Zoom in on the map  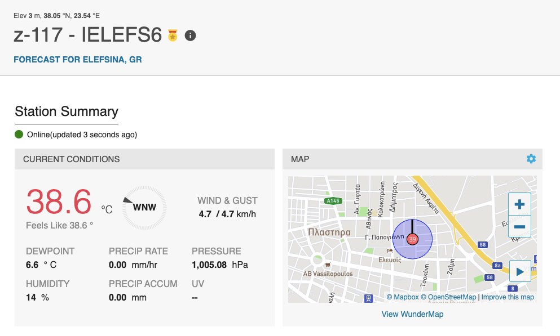point(519,204)
